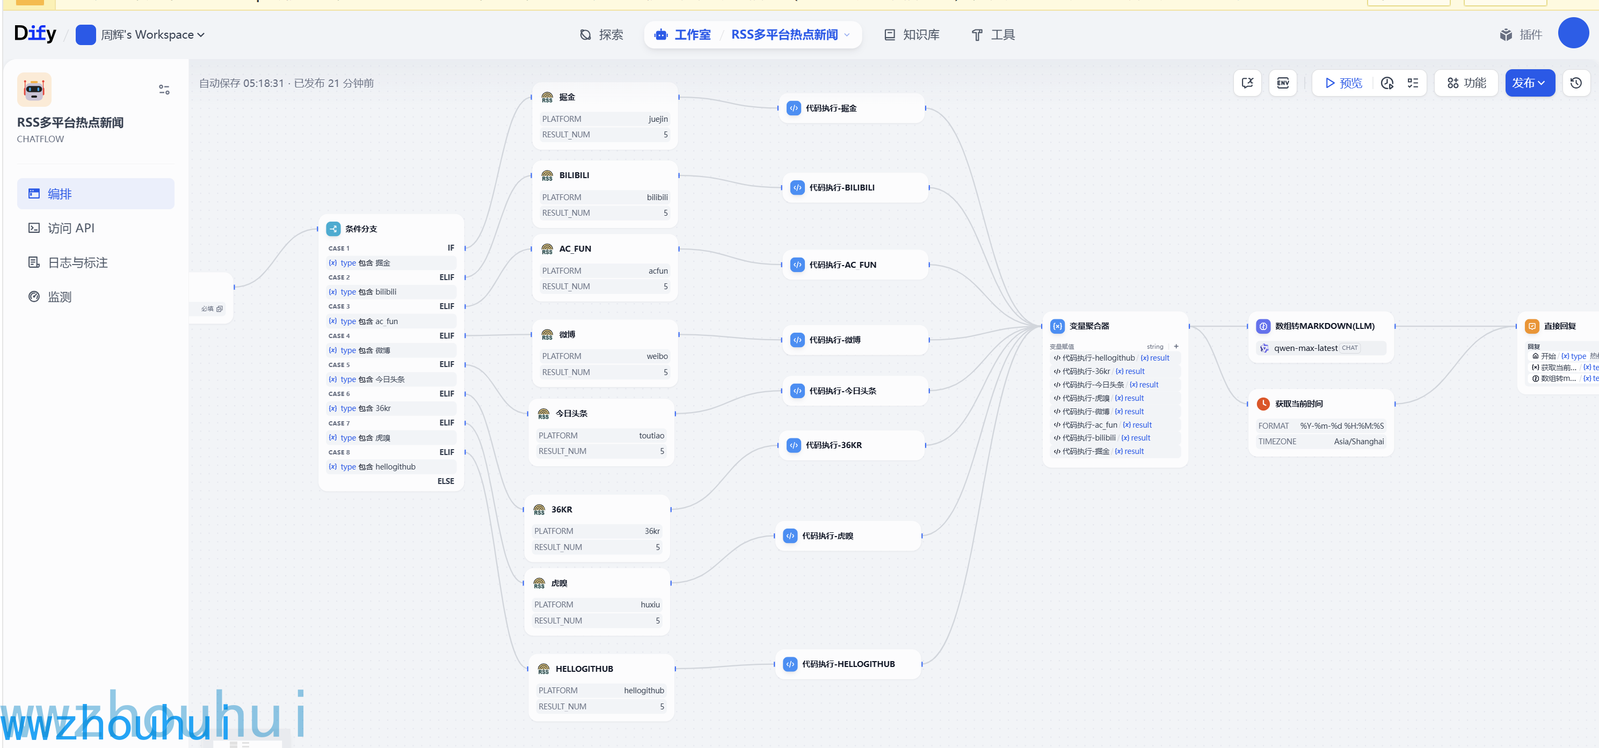Viewport: 1599px width, 748px height.
Task: Click the 数组转MARKDOWN(LLM) node icon
Action: [x=1262, y=326]
